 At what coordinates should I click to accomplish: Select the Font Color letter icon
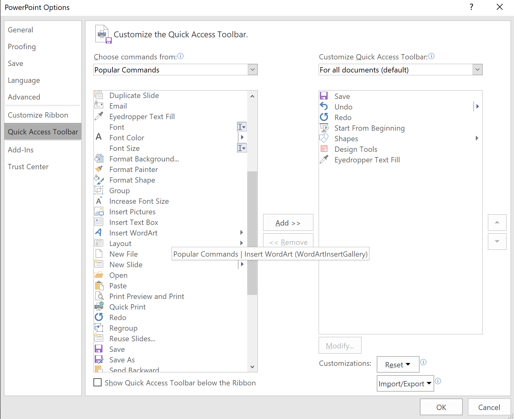pos(99,137)
